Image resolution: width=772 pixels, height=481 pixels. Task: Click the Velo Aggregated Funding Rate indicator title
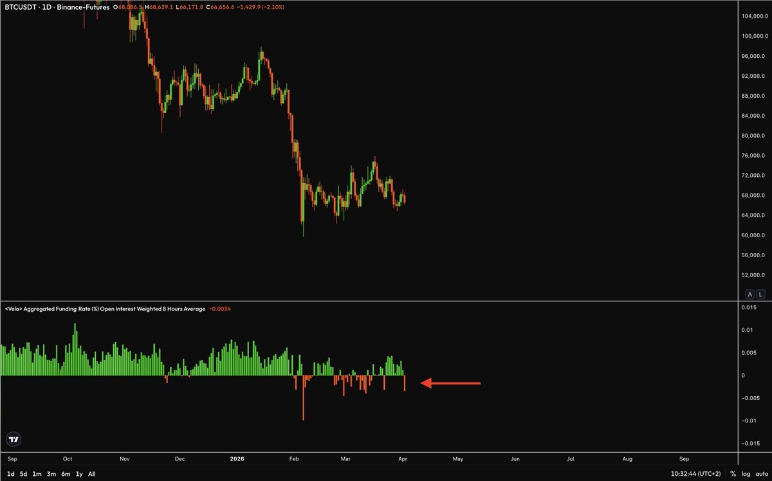[105, 309]
